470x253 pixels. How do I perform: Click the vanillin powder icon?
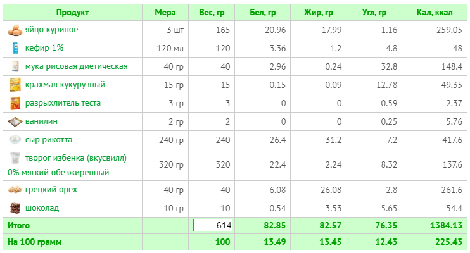15,121
